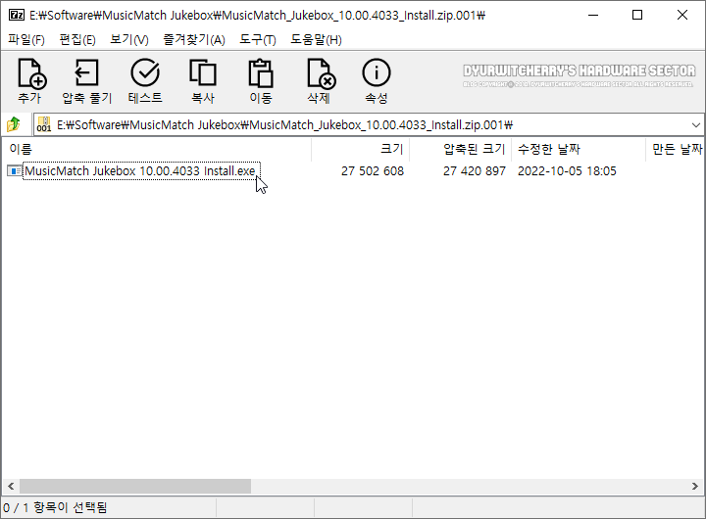Screen dimensions: 706x519
Task: Click the address path input field
Action: (x=369, y=124)
